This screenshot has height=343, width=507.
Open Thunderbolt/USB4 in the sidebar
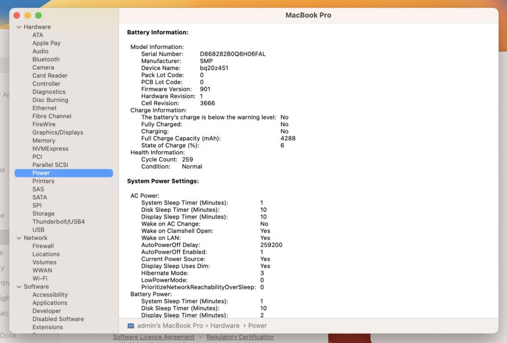58,222
